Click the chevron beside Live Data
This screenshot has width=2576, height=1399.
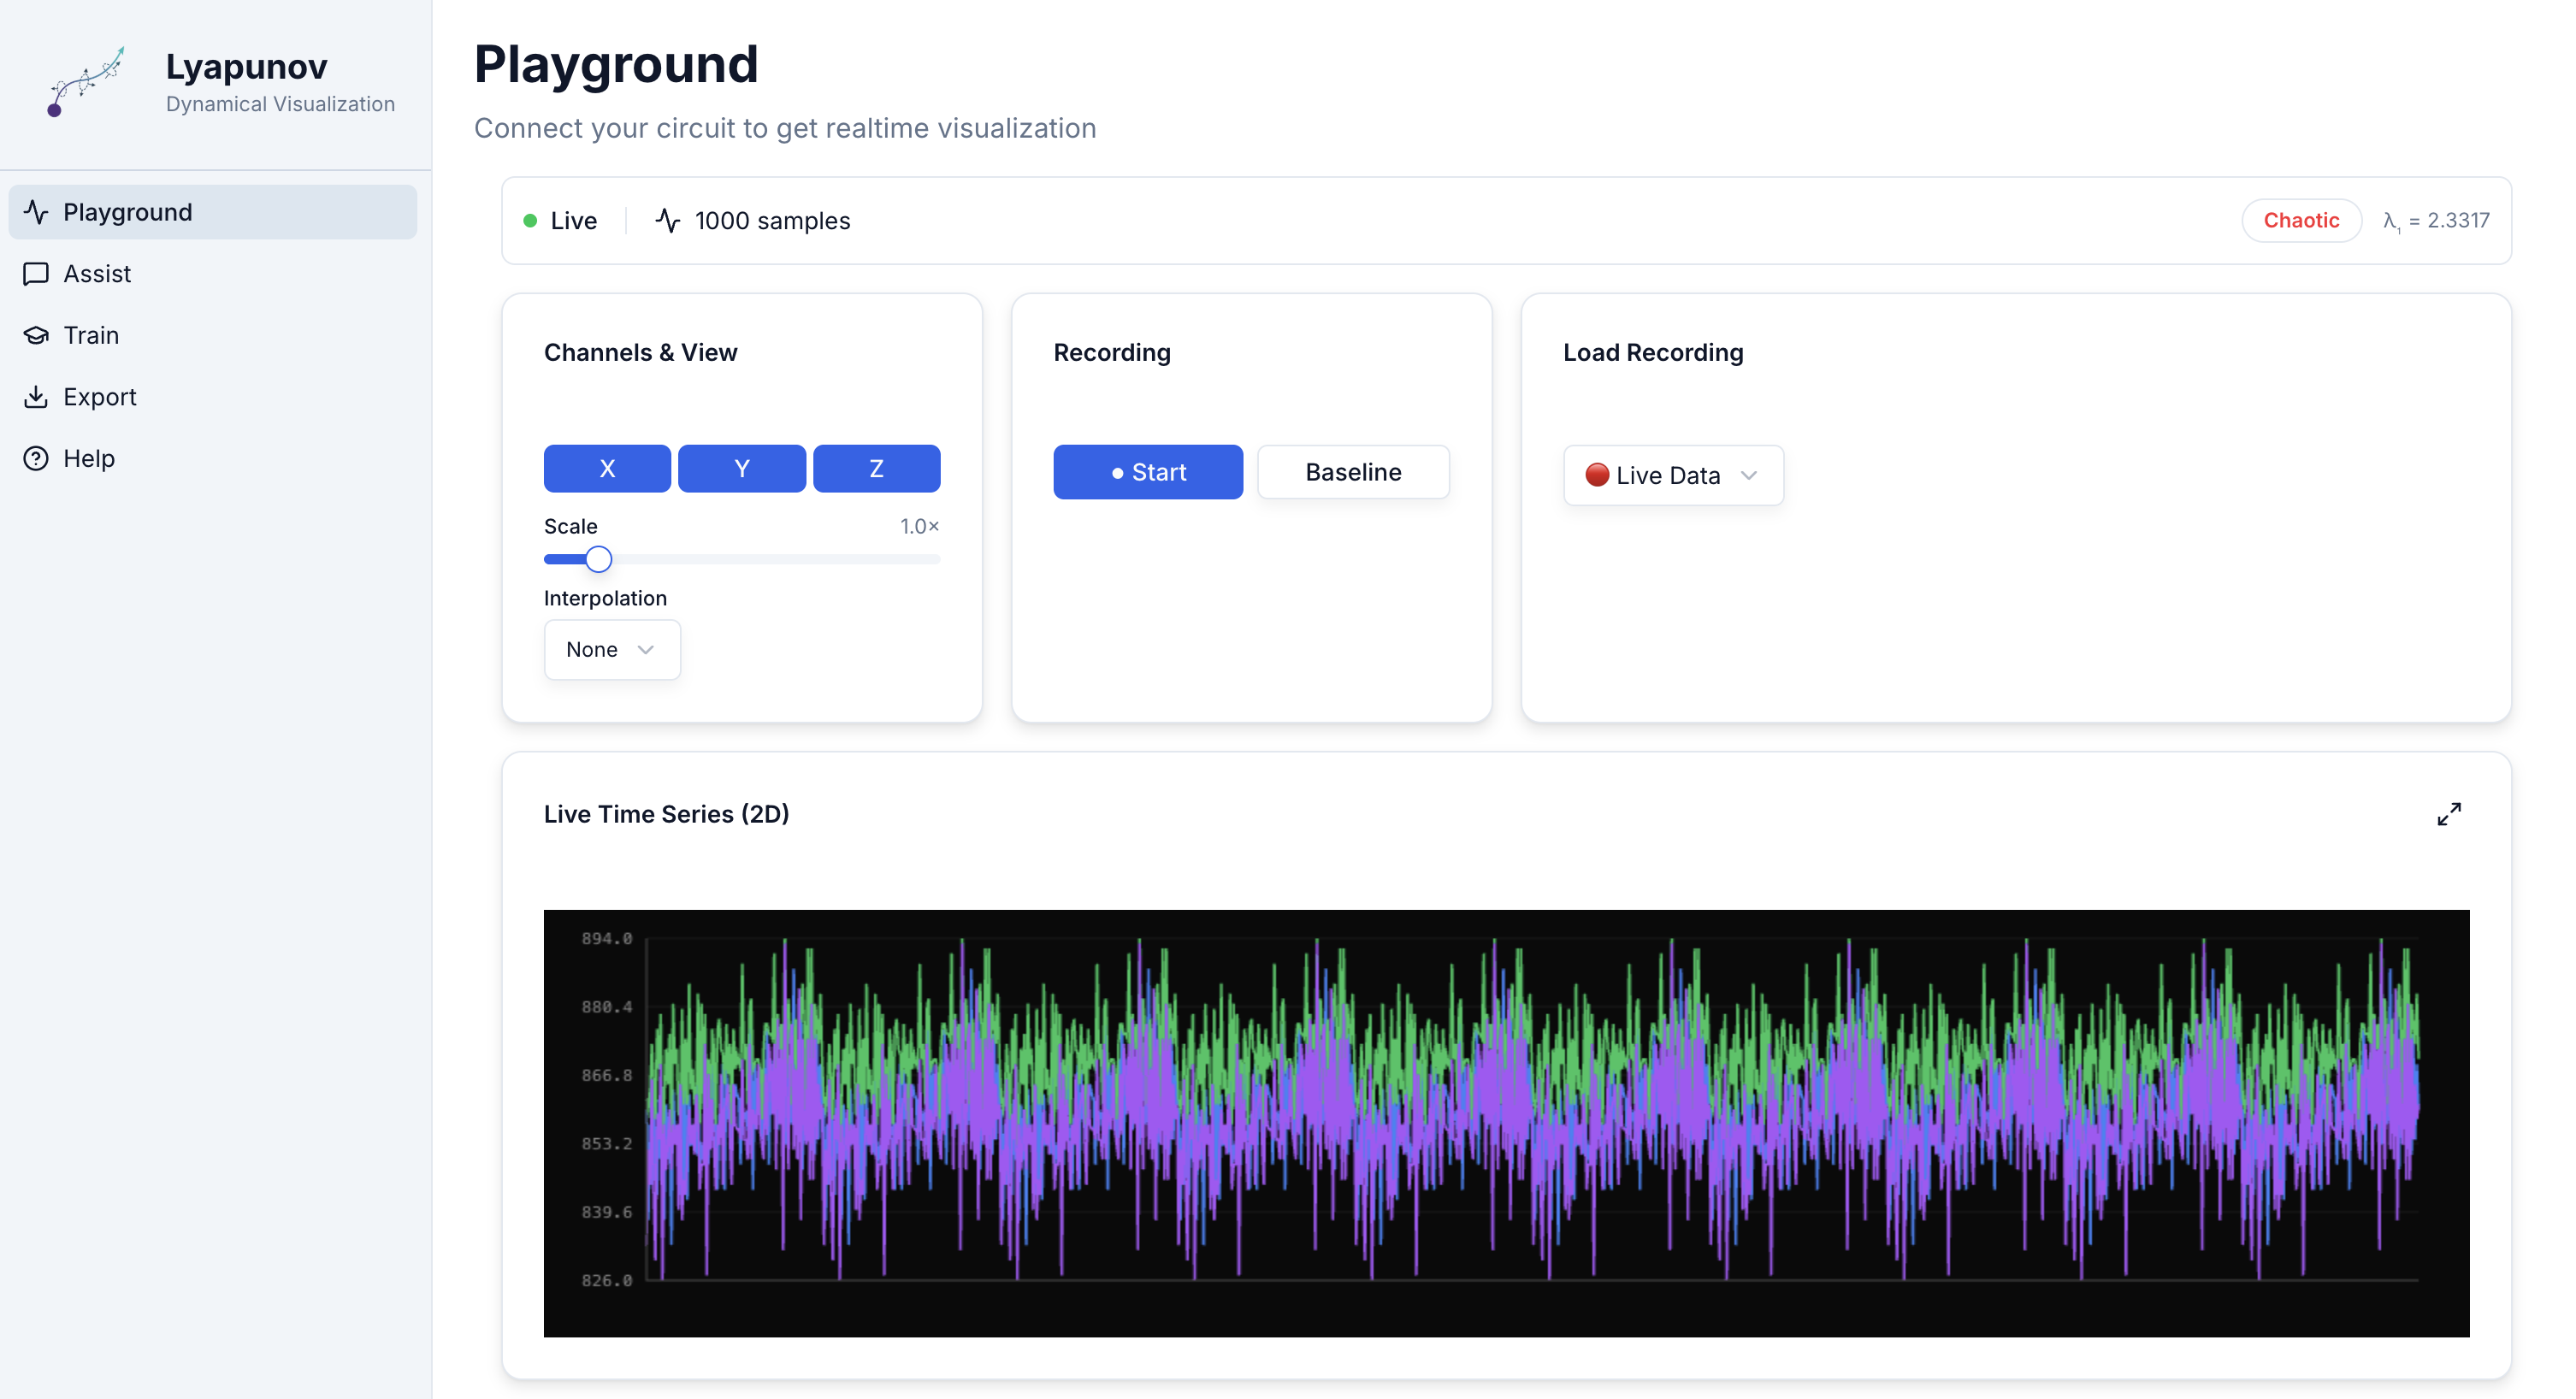pyautogui.click(x=1749, y=475)
